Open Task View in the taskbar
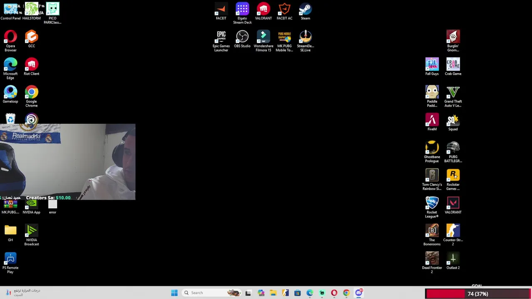Viewport: 532px width, 299px height. pyautogui.click(x=248, y=293)
